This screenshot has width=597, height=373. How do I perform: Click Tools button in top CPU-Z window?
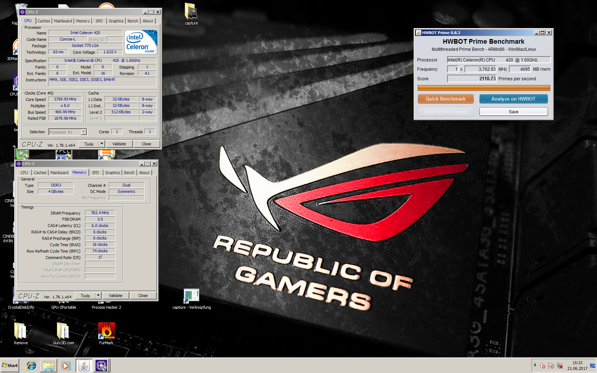point(89,144)
